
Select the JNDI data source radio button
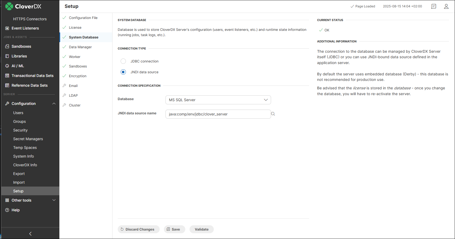(123, 72)
